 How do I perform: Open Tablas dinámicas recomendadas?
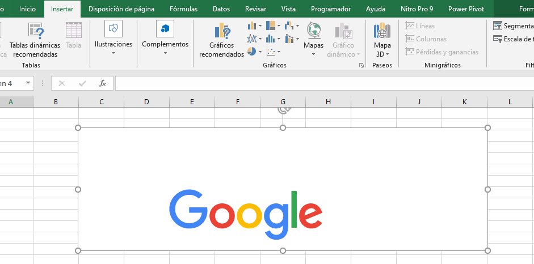coord(35,40)
